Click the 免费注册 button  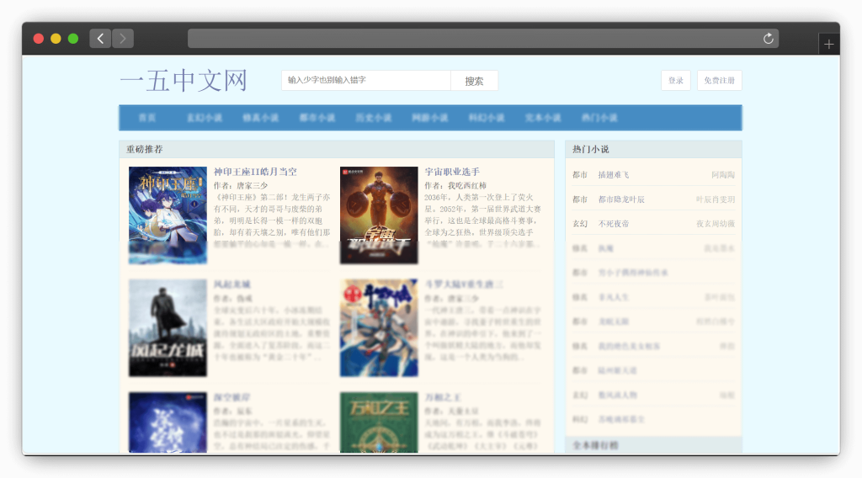click(x=719, y=80)
